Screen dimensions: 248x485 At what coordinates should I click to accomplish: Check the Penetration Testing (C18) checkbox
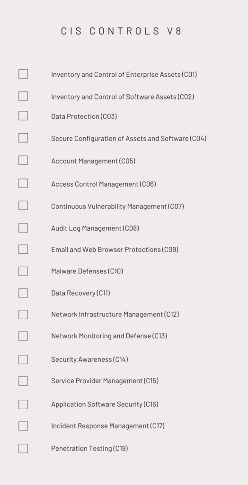(23, 449)
